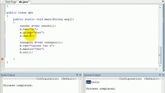Click General Output scrollbar up arrow
Image resolution: width=165 pixels, height=93 pixels.
click(163, 79)
